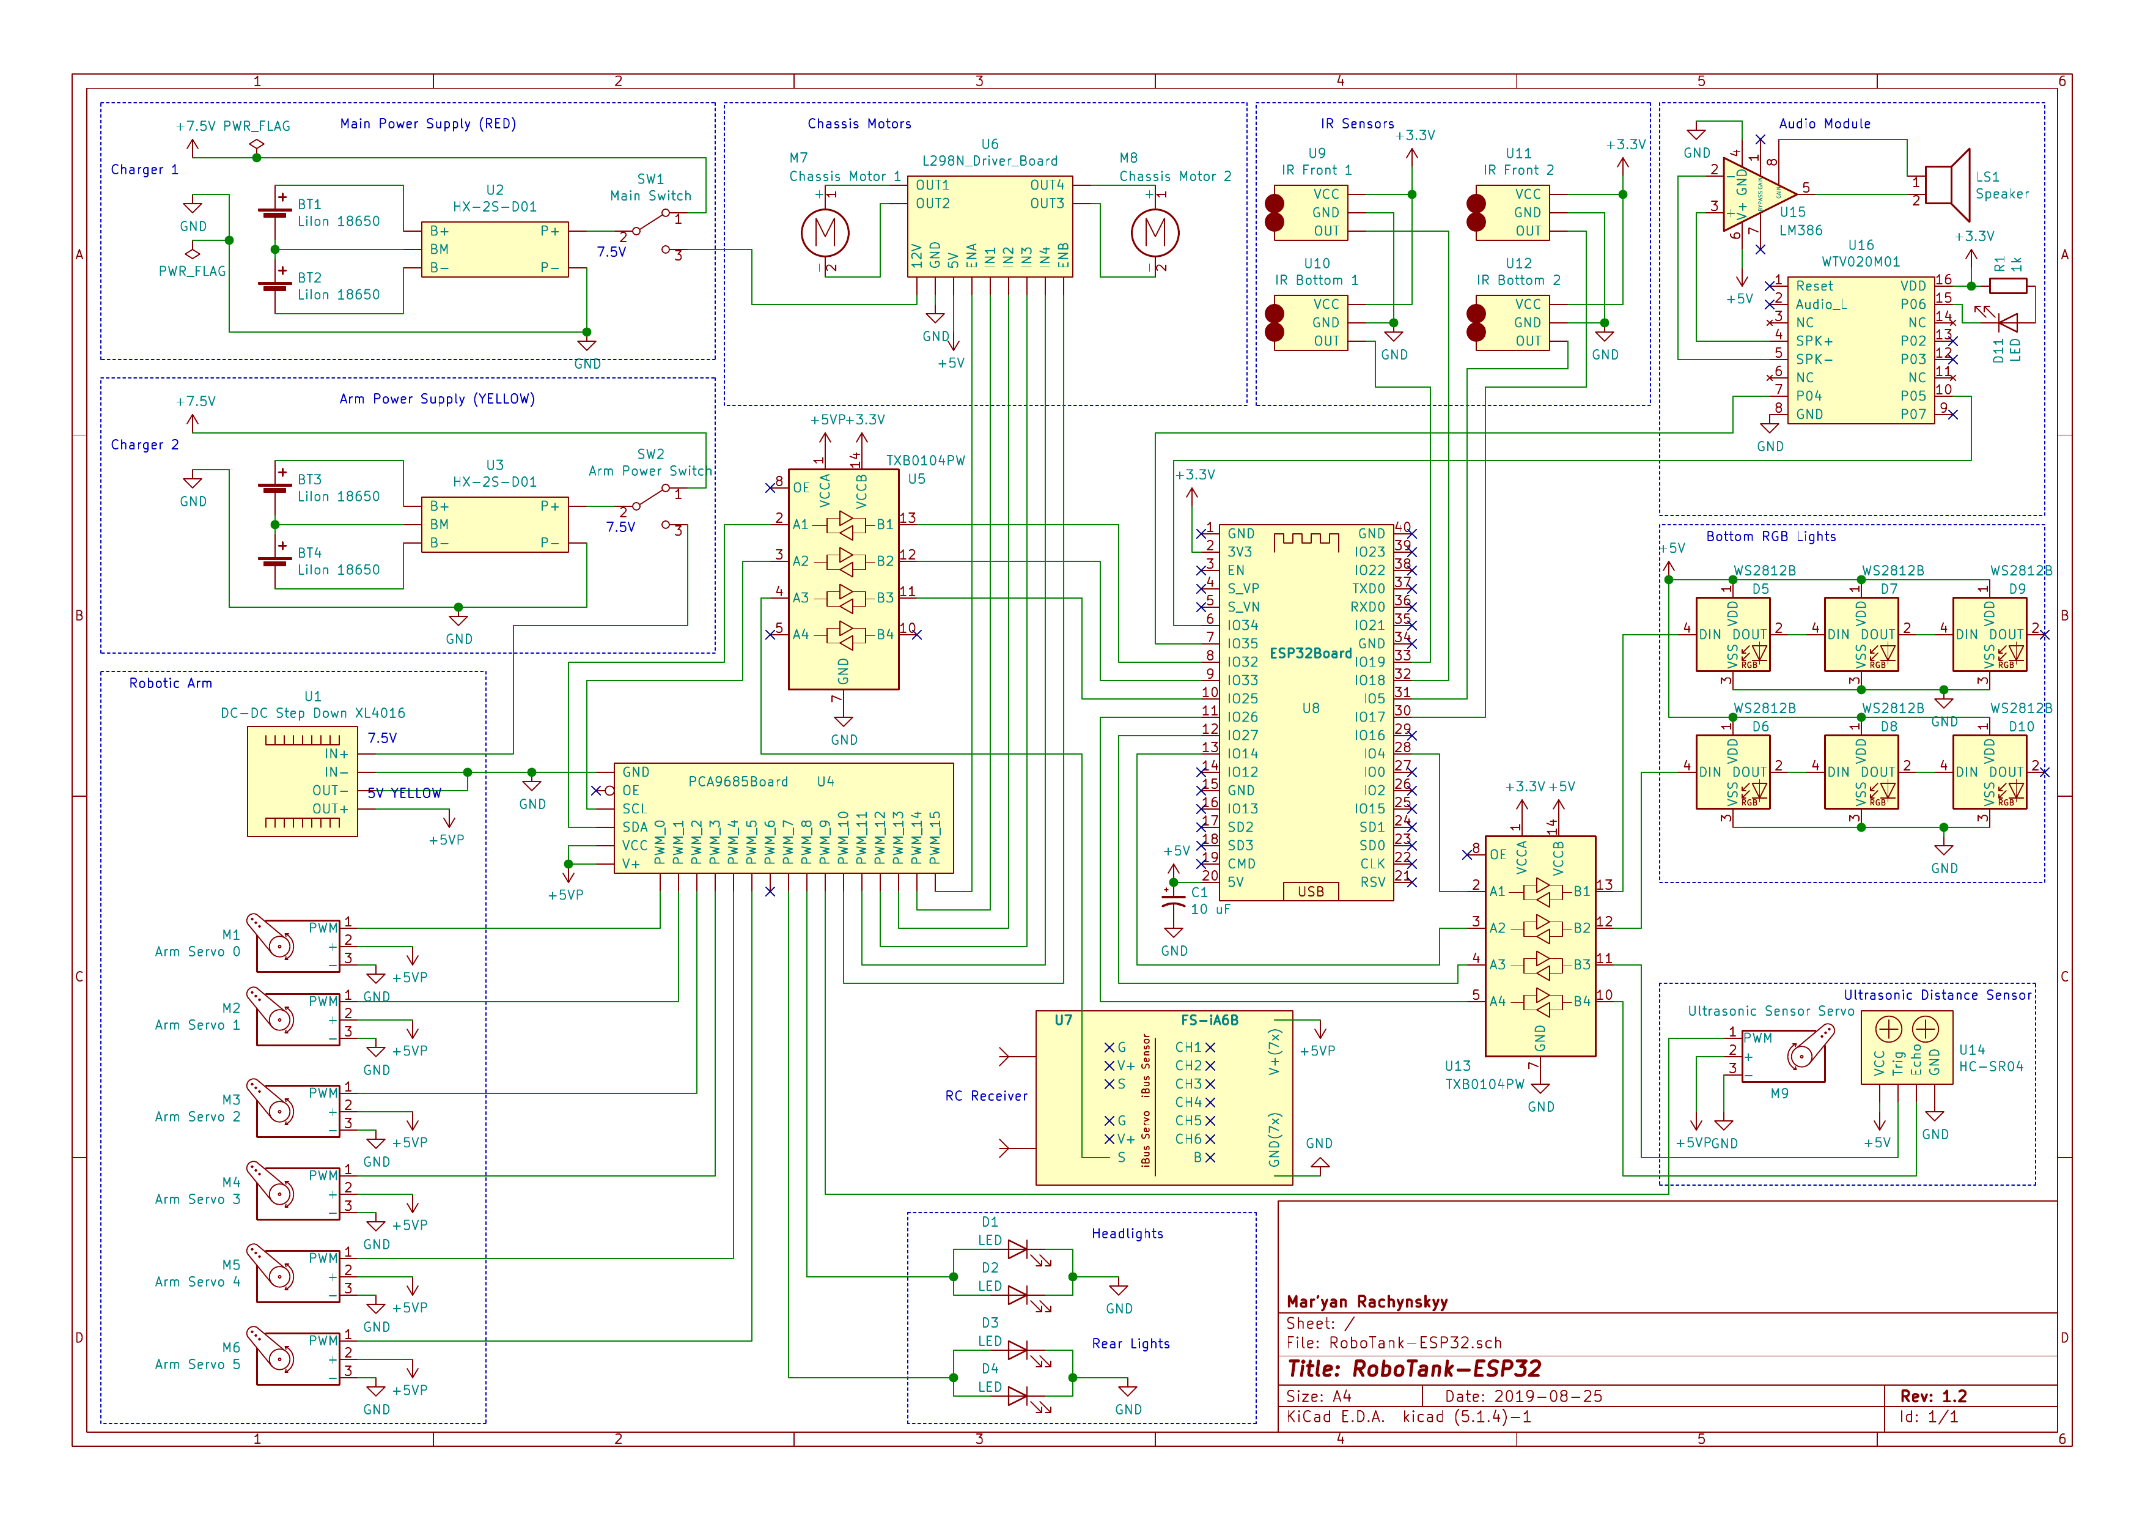Click the 'IR Sensors' section label

coord(1357,124)
